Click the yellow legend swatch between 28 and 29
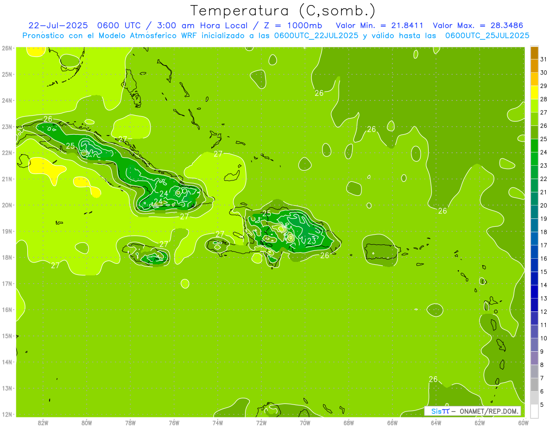Screen dimensions: 556x429 (534, 93)
